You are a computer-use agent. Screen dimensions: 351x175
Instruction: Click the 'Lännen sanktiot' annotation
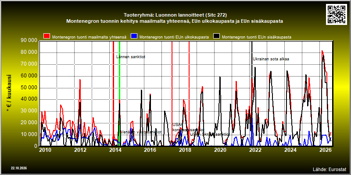pyautogui.click(x=131, y=57)
